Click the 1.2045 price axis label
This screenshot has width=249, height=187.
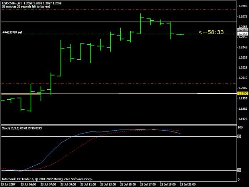243,47
